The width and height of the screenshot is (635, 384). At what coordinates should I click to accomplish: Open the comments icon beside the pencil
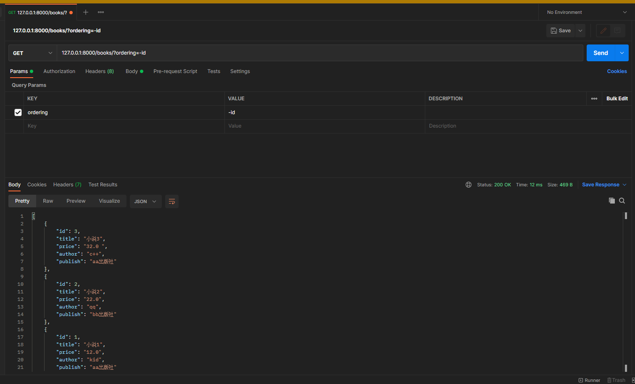[617, 31]
